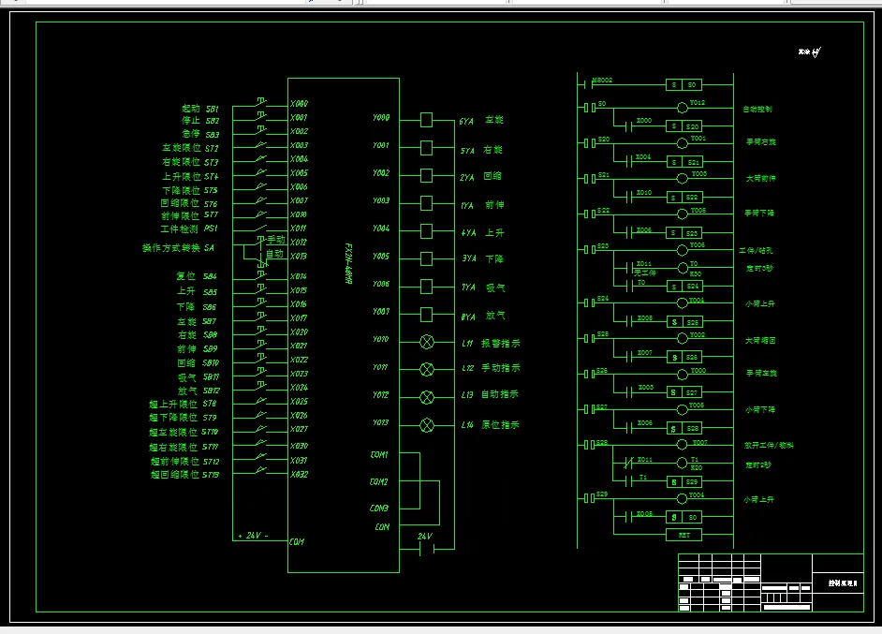
Task: Select the 回缩 SB10 button label
Action: pos(198,362)
